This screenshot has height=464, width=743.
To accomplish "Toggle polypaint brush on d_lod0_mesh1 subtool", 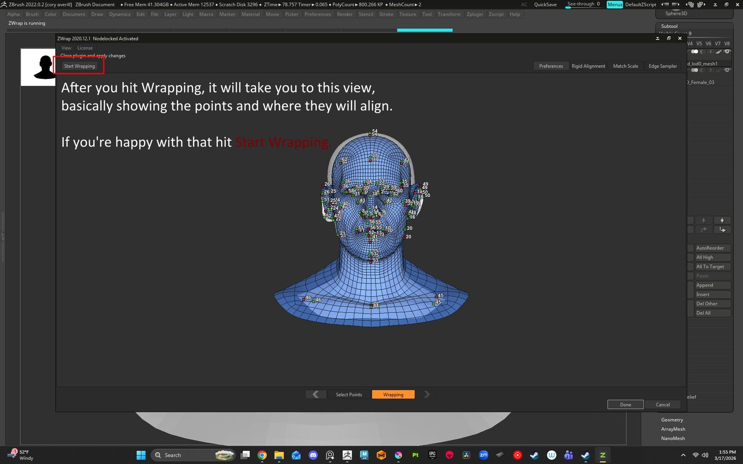I will 718,52.
